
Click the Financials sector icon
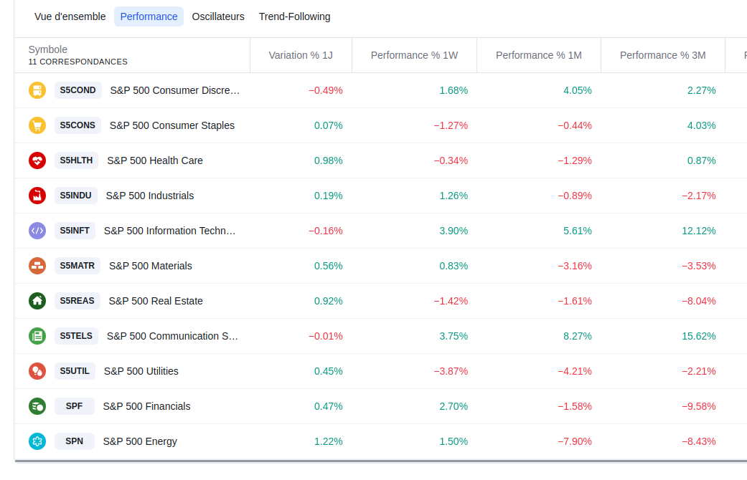37,406
